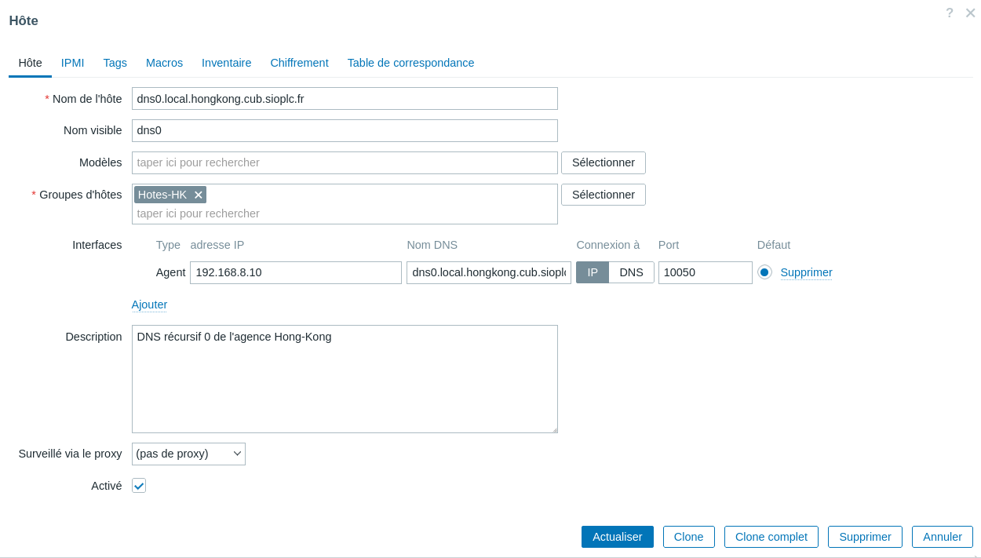Click Supprimer link beside the Agent interface
The height and width of the screenshot is (558, 981).
[x=806, y=272]
